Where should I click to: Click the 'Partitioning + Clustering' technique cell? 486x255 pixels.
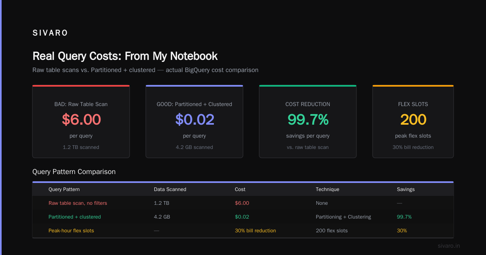(343, 217)
